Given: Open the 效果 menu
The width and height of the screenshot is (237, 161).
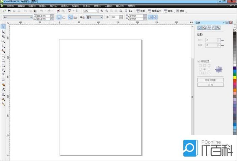Looking at the screenshot, I should [x=64, y=6].
